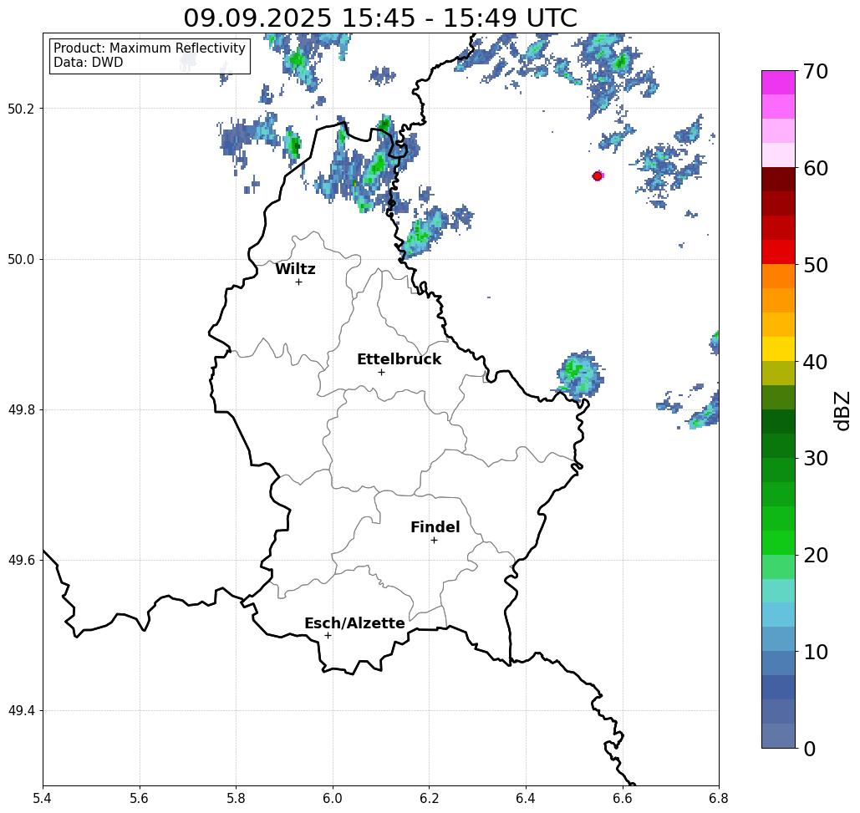The height and width of the screenshot is (813, 860).
Task: Click the colorbar tick label 50
Action: tap(815, 265)
